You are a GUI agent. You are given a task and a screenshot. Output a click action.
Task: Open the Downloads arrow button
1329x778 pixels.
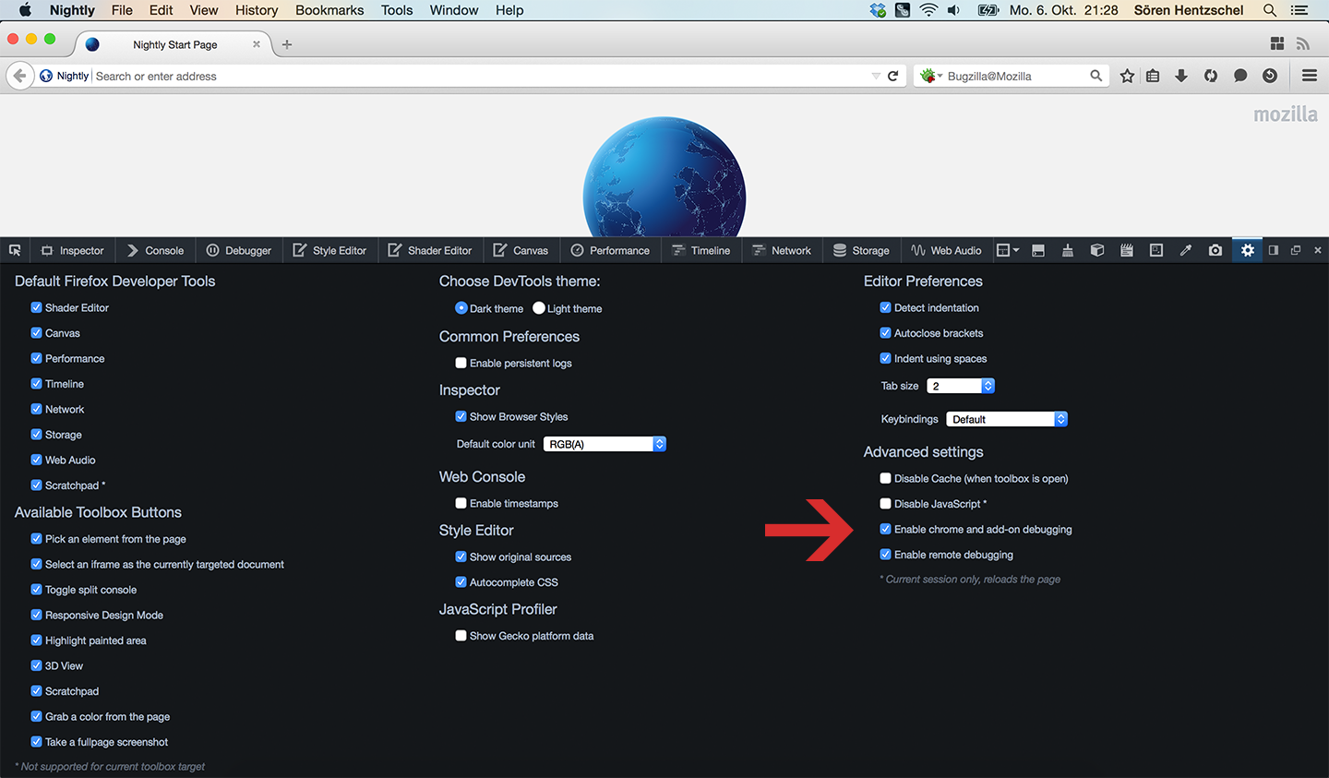coord(1181,76)
